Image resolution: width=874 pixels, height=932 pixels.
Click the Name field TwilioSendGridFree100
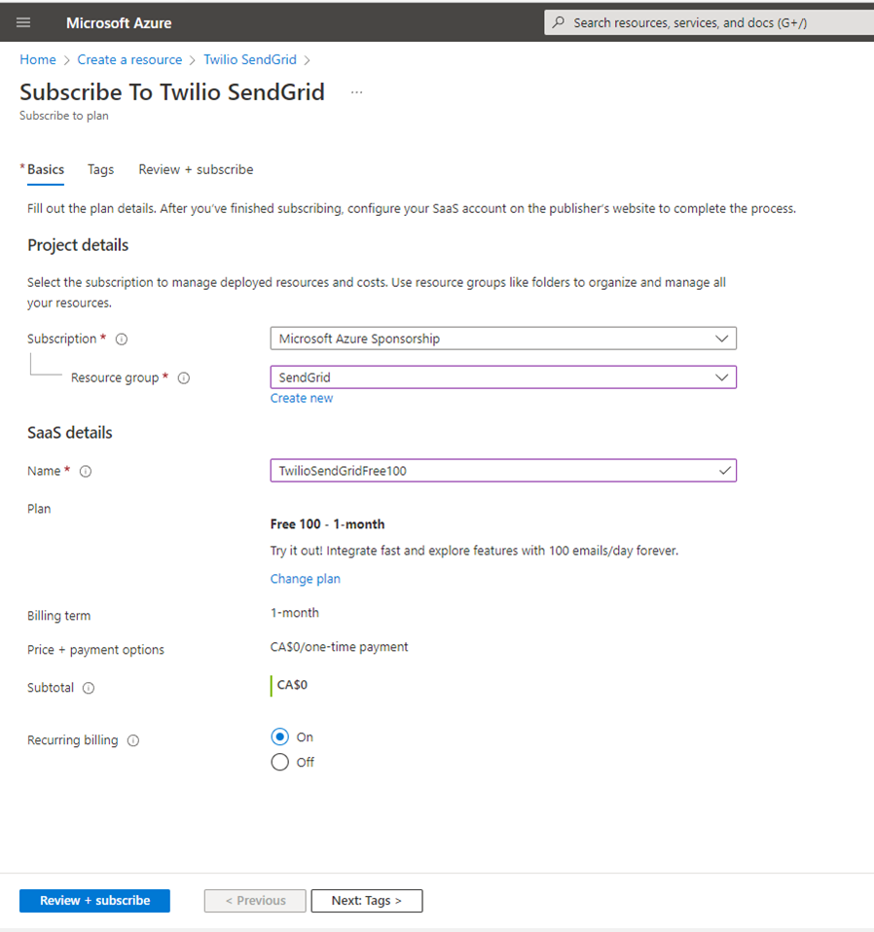[x=503, y=471]
